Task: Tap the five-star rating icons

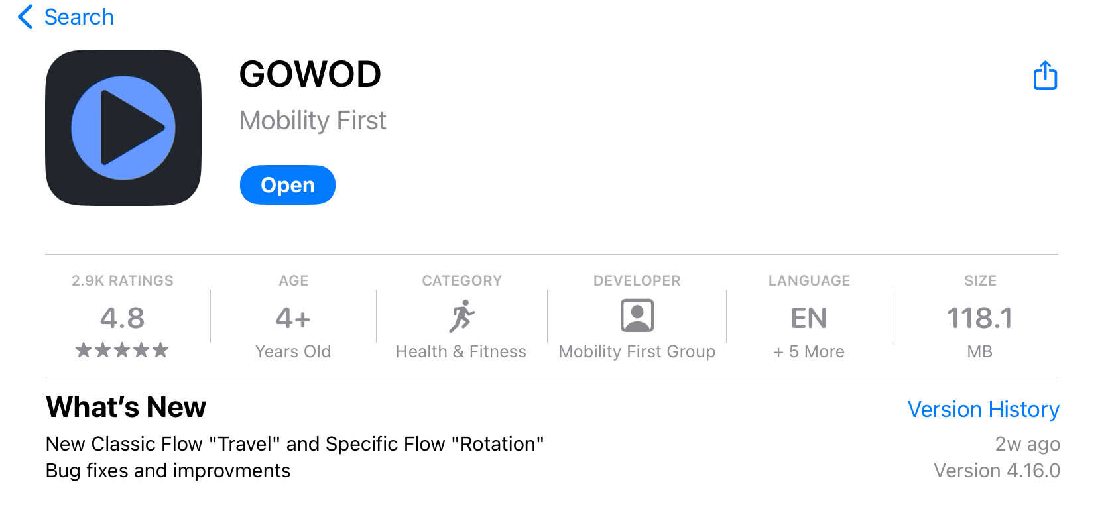Action: (x=122, y=350)
